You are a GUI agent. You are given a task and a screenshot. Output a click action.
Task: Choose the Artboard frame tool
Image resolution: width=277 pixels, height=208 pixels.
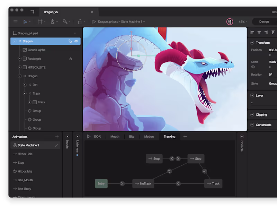(x=40, y=21)
